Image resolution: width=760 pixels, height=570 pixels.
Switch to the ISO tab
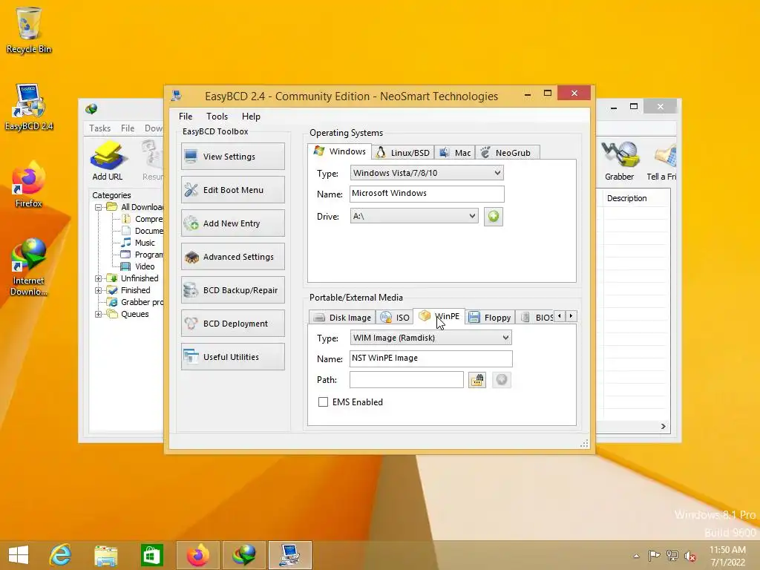tap(395, 318)
